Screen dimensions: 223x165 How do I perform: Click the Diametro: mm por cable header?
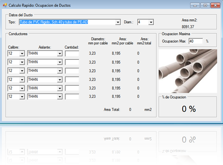(98, 41)
